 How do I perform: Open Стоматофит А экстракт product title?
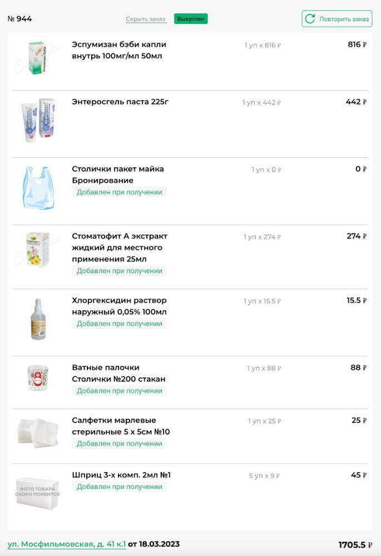pos(120,247)
